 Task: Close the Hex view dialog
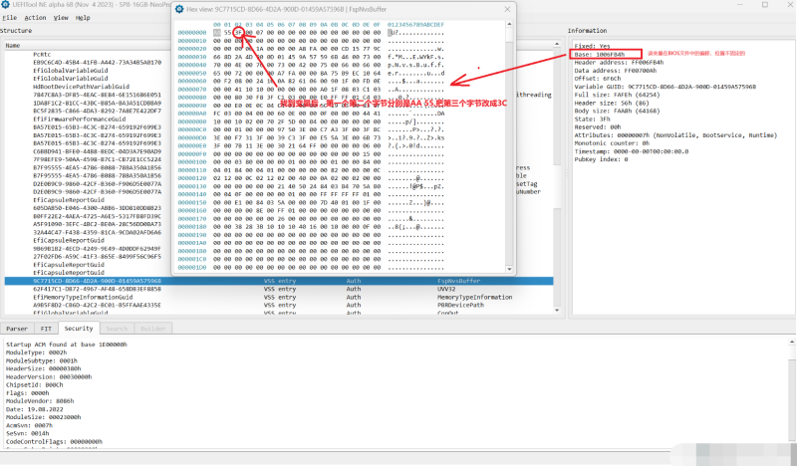[509, 9]
